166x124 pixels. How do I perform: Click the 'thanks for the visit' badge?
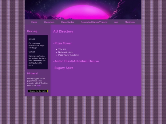click(x=38, y=91)
